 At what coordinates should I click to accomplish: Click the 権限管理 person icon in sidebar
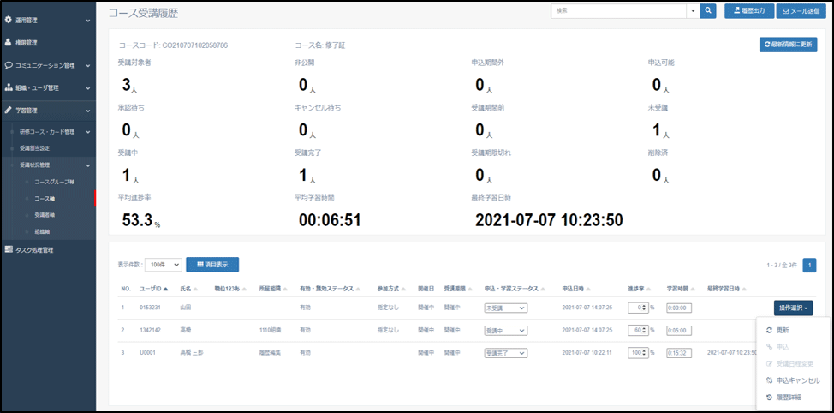[8, 42]
